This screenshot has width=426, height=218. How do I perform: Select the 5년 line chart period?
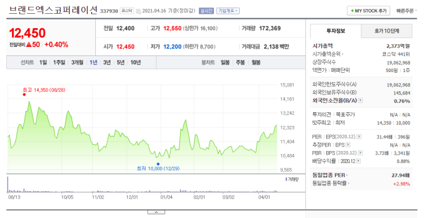(120, 62)
